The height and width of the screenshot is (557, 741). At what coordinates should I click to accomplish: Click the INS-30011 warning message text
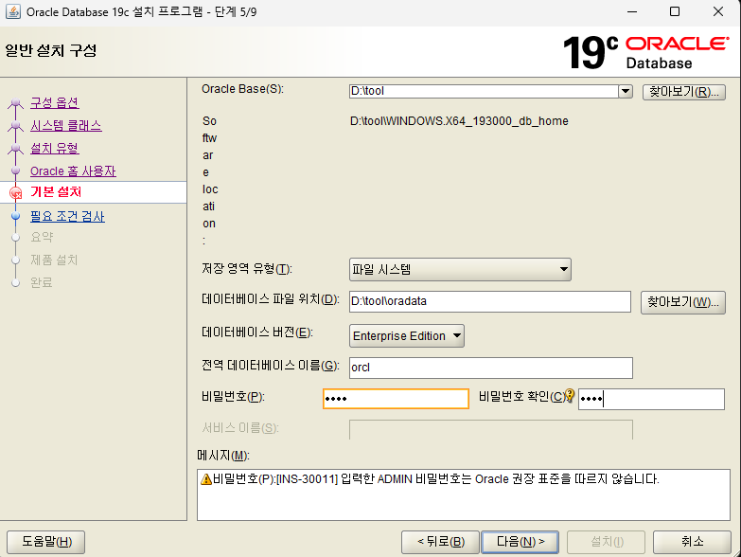coord(435,479)
